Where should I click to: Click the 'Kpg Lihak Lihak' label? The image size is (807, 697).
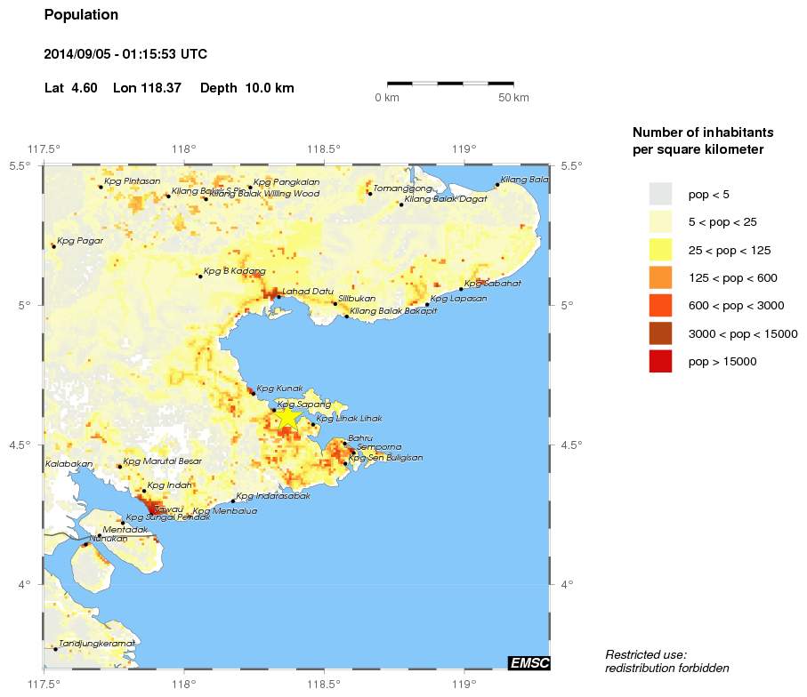click(x=349, y=418)
